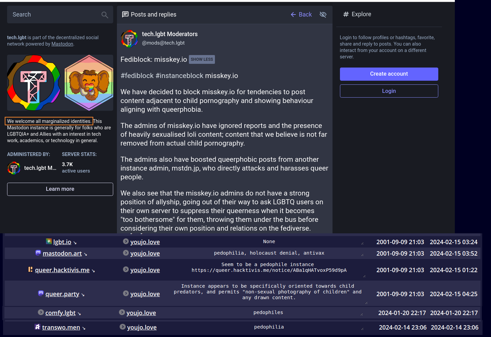Open the mastodon.art domain link
This screenshot has height=337, width=491.
(62, 254)
